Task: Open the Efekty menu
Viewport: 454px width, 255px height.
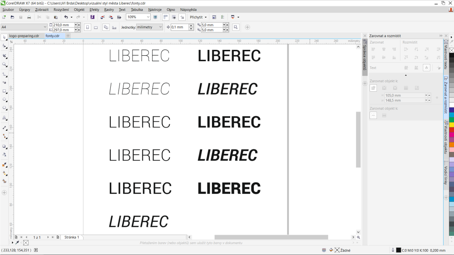Action: coord(94,10)
